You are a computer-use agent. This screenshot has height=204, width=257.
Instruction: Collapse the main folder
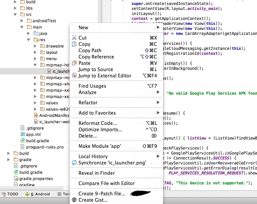pos(22,27)
